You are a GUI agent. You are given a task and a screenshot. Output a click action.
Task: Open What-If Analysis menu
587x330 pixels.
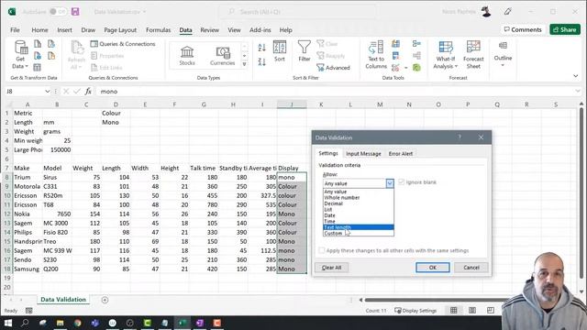[445, 55]
